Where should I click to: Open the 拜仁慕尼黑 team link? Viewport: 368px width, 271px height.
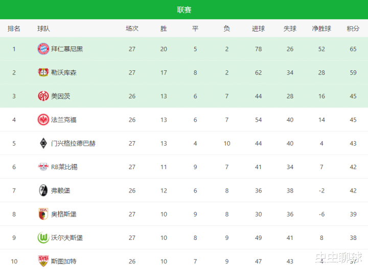pyautogui.click(x=67, y=49)
